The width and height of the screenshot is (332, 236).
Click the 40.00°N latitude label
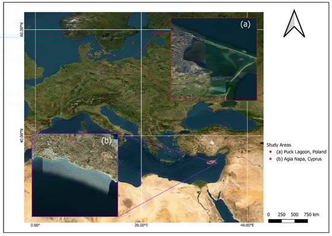(21, 136)
